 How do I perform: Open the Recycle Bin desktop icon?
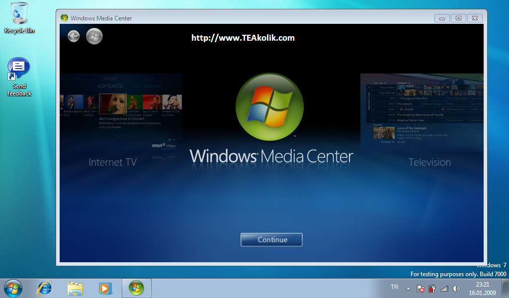[19, 18]
